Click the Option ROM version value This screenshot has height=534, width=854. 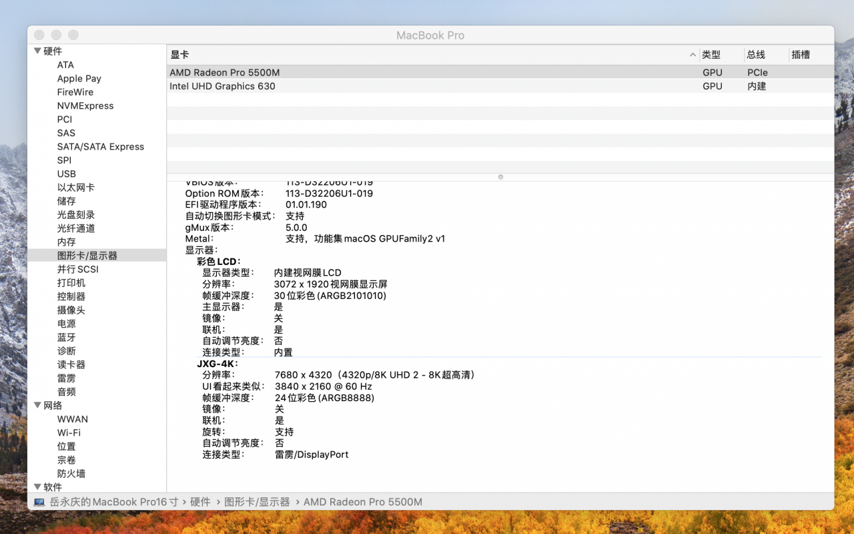pos(330,194)
